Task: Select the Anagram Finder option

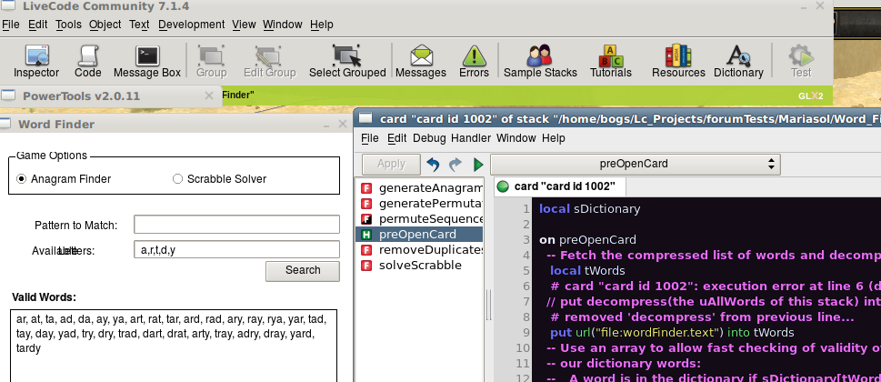Action: 22,179
